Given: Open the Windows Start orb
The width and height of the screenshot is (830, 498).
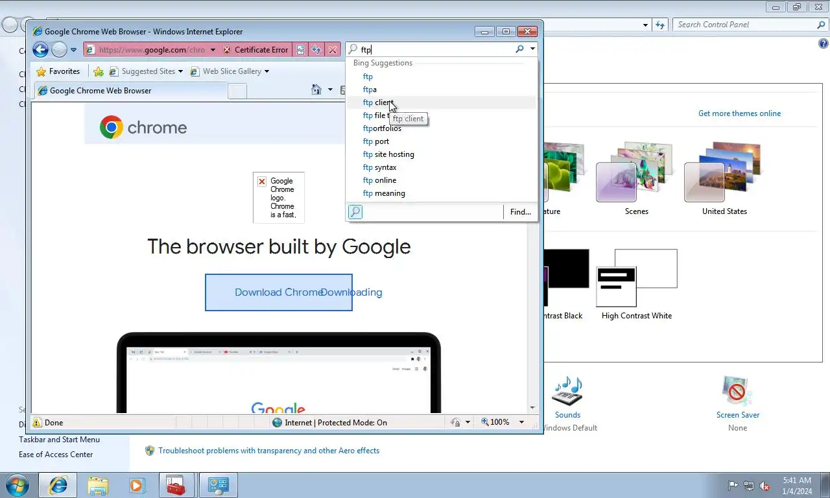Looking at the screenshot, I should pos(17,485).
